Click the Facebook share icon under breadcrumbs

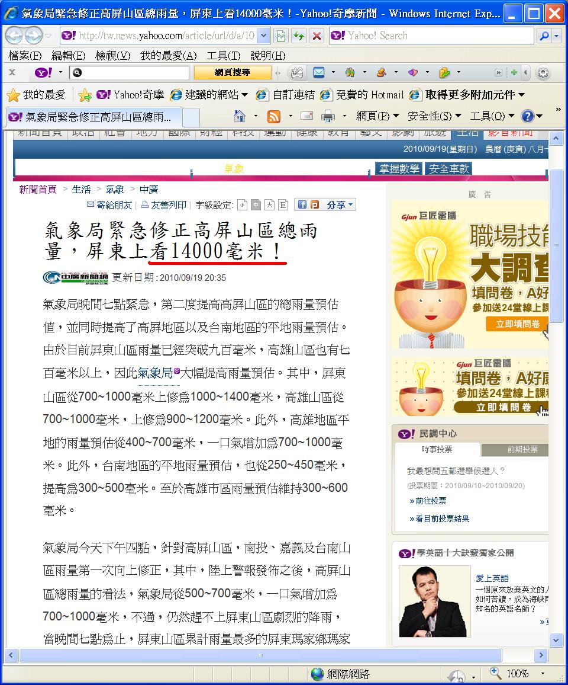coord(302,204)
